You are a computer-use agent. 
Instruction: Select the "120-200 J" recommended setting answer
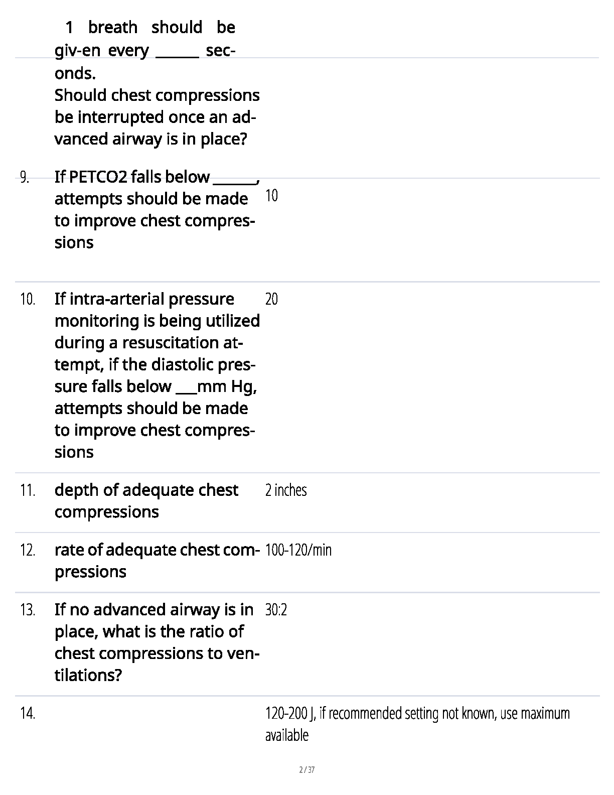click(x=417, y=724)
